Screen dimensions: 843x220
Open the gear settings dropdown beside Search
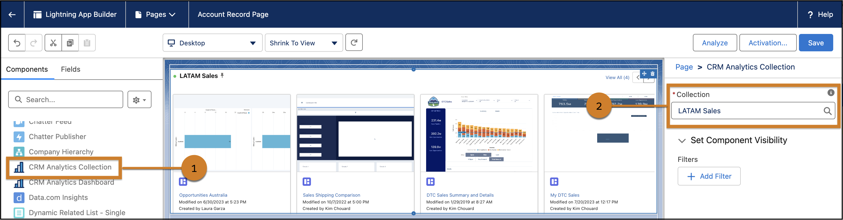click(140, 99)
